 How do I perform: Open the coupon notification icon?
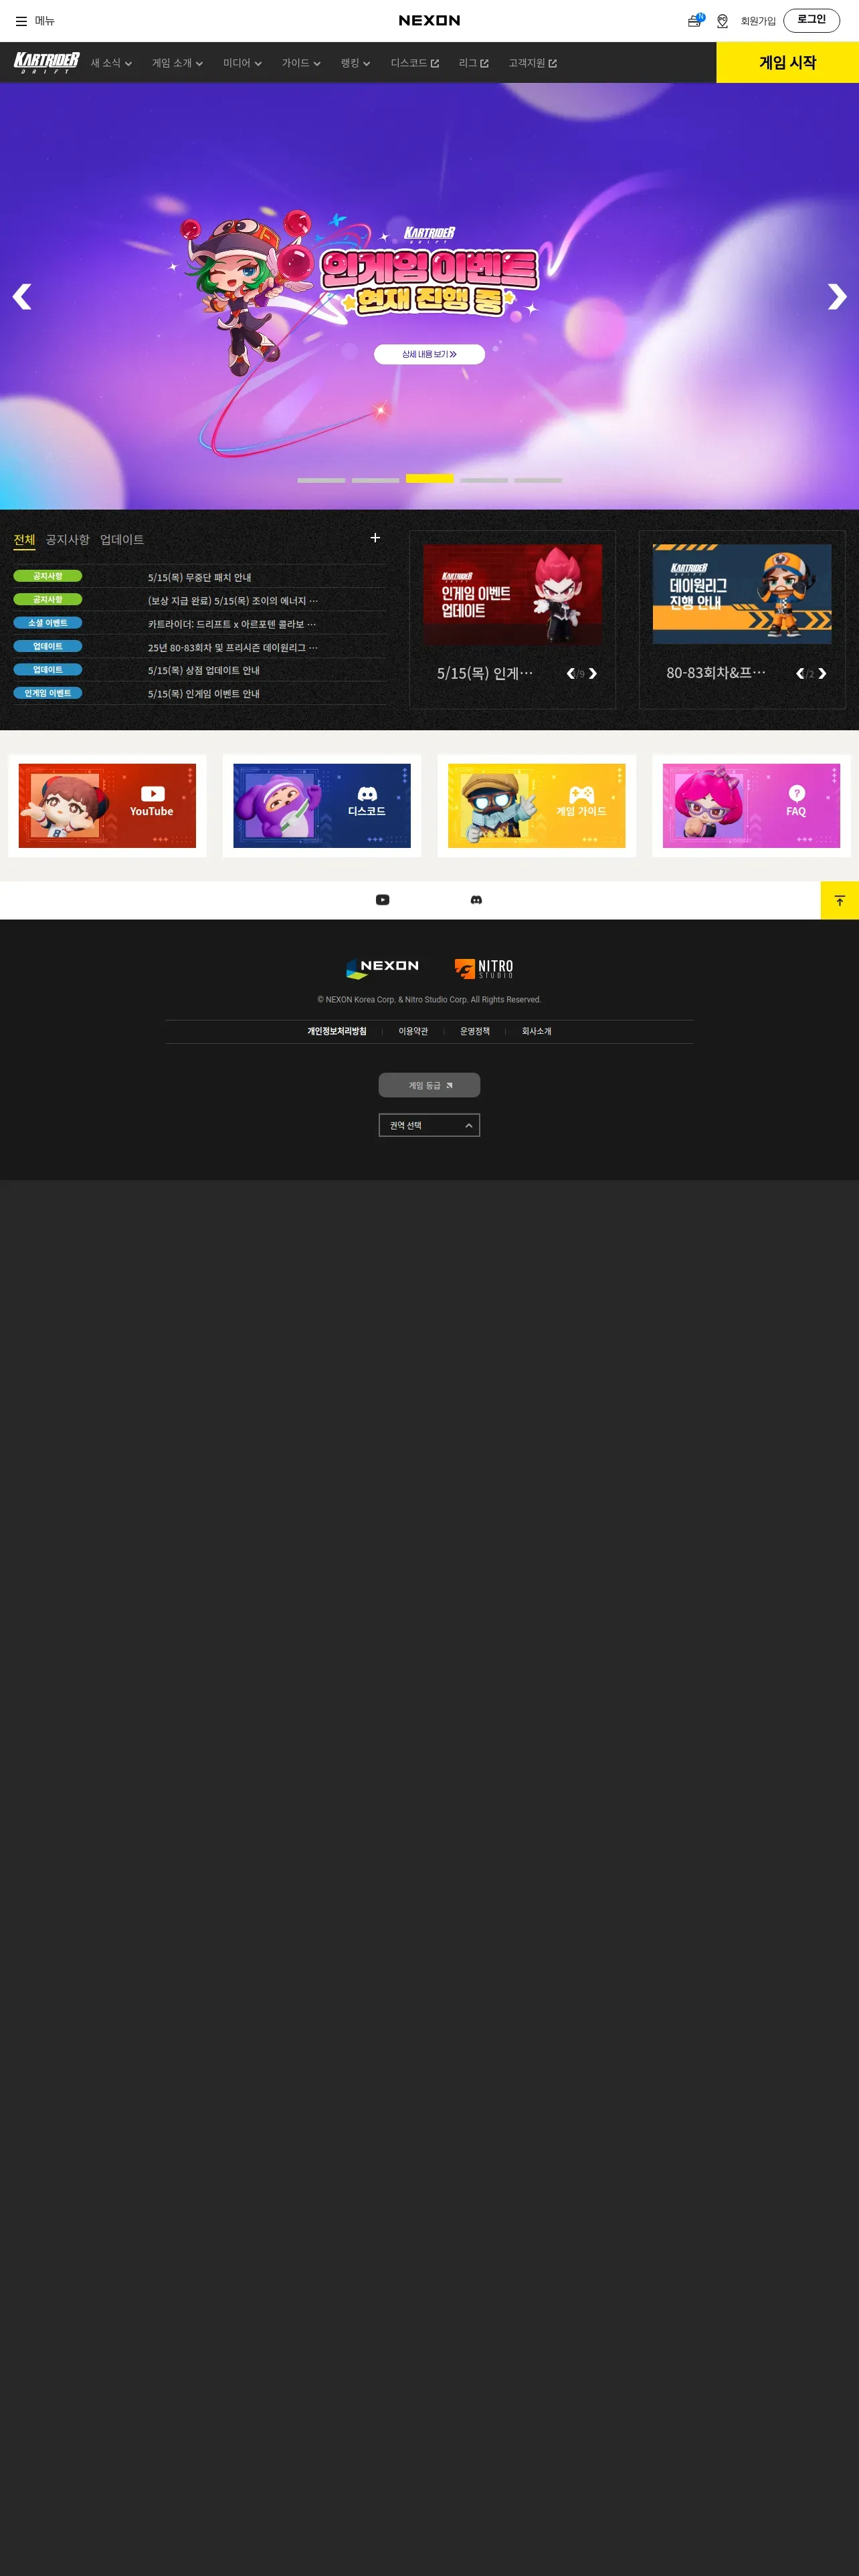695,20
